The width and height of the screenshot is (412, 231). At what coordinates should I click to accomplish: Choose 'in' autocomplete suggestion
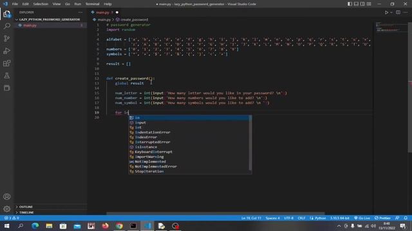189,117
